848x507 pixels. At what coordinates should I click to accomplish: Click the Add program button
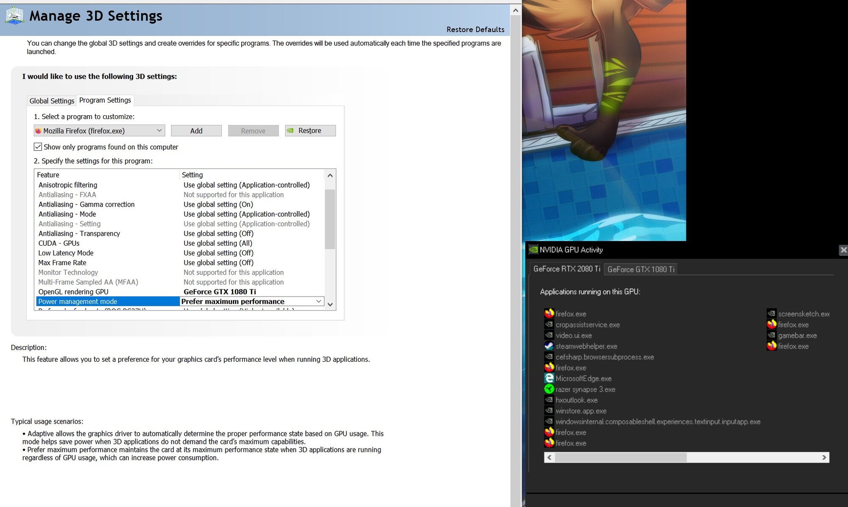[196, 130]
